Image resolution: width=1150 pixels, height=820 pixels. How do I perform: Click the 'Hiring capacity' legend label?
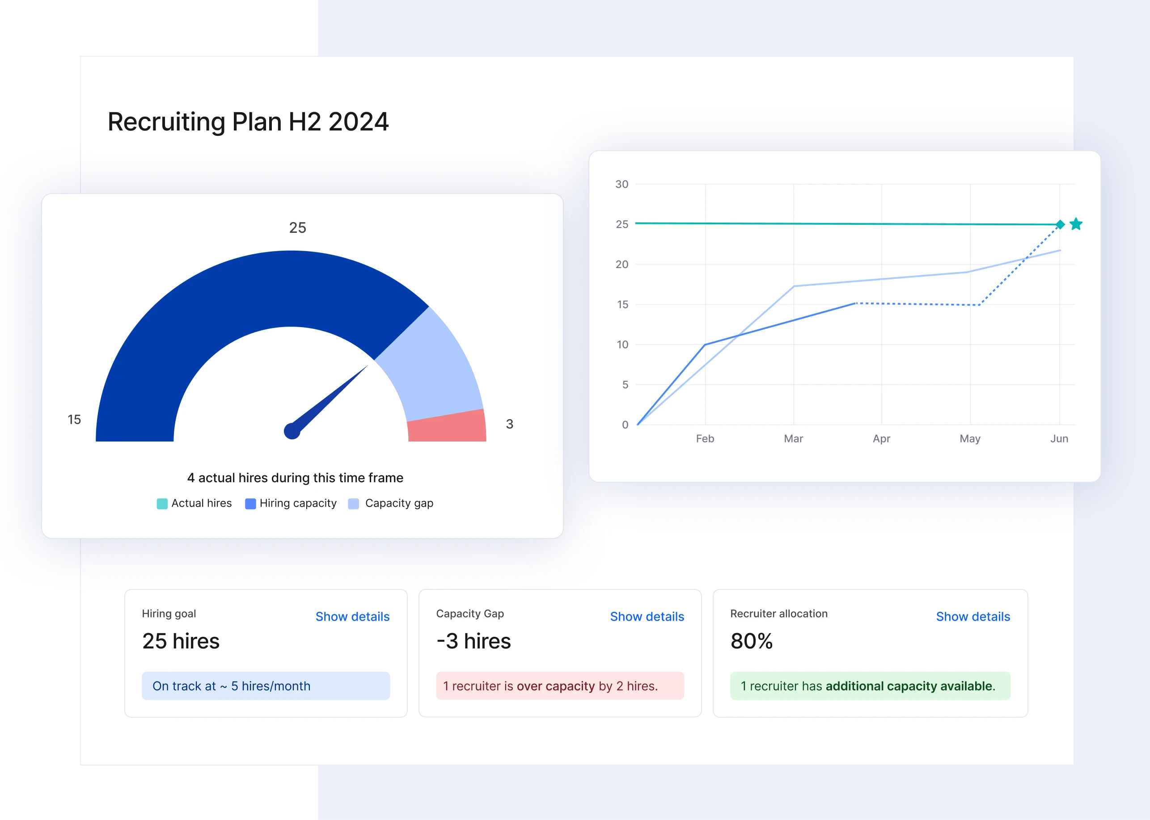pyautogui.click(x=298, y=504)
